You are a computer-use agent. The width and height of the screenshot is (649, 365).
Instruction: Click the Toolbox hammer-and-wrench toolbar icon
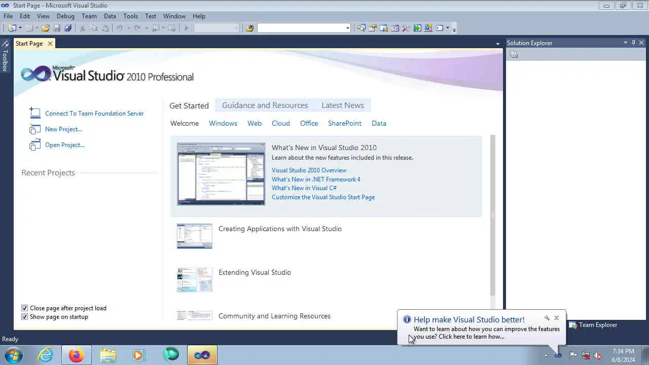(406, 28)
